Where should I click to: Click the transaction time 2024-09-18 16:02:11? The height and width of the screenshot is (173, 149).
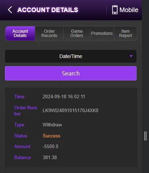[x=64, y=96]
